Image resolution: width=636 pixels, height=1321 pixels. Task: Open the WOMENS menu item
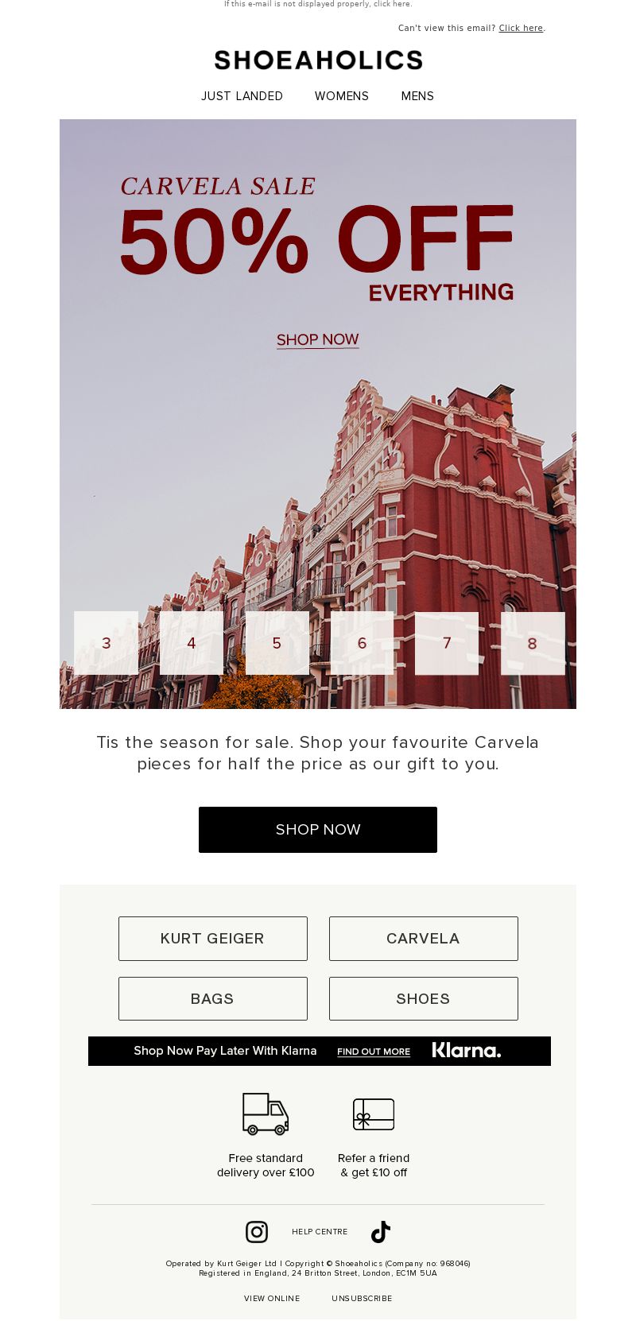tap(342, 96)
